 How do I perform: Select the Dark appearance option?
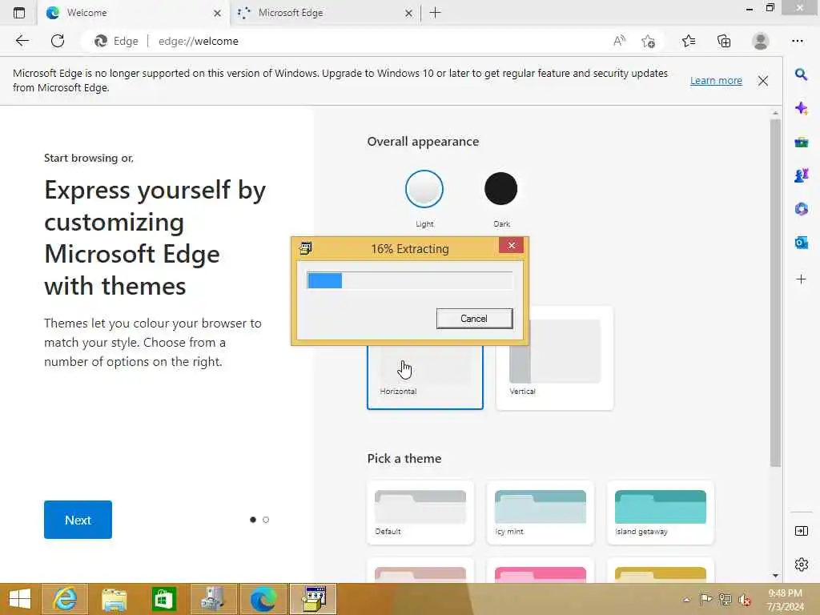point(501,189)
